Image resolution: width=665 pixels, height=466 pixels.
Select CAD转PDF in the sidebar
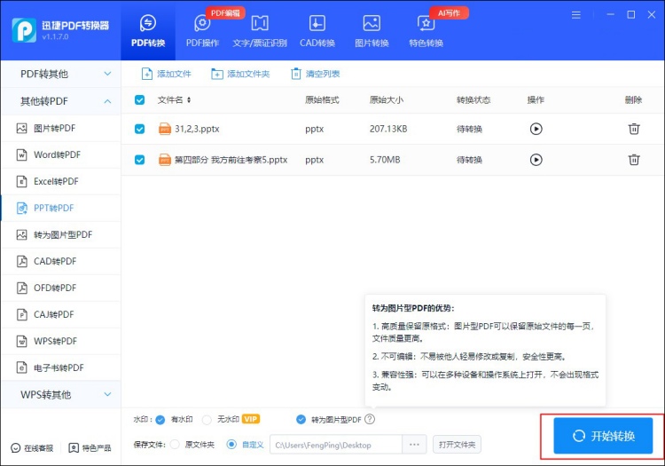[60, 262]
